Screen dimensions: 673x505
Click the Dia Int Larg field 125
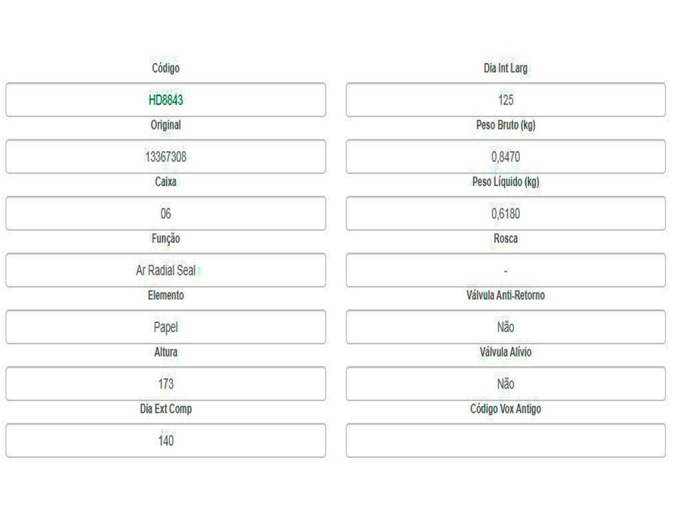505,100
